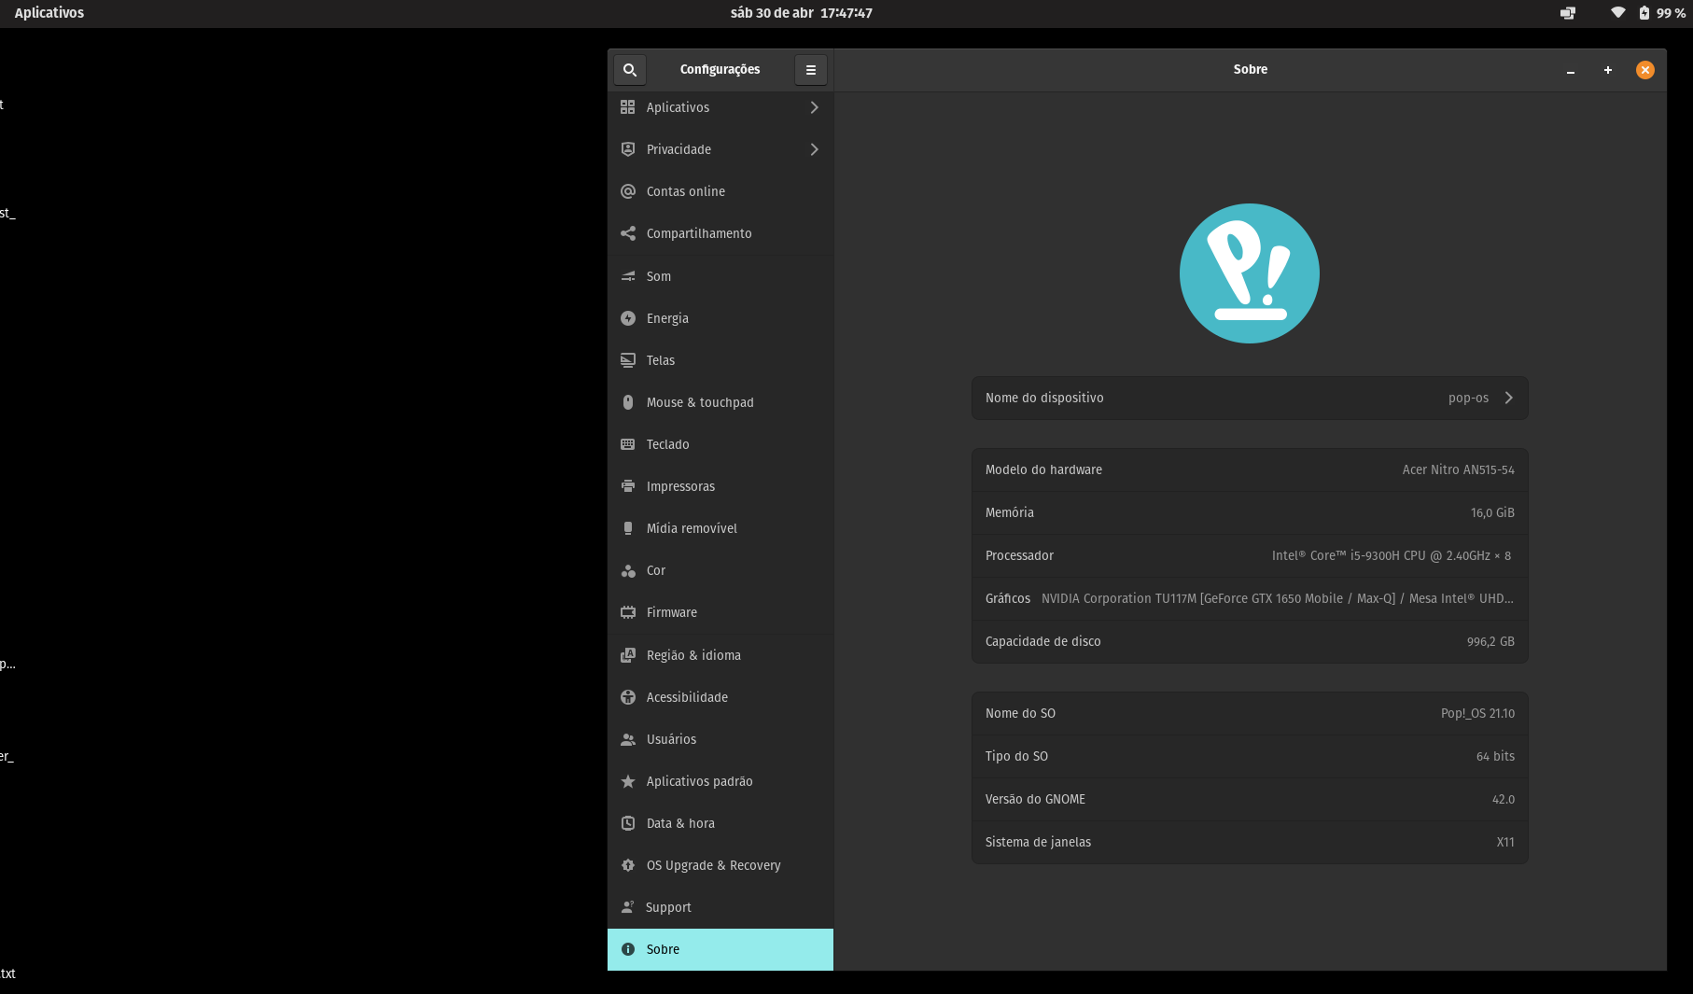Click the Aplicativos grid icon in sidebar

(x=628, y=107)
